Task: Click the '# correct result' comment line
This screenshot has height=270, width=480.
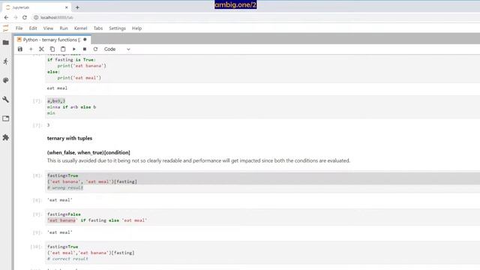Action: tap(67, 259)
